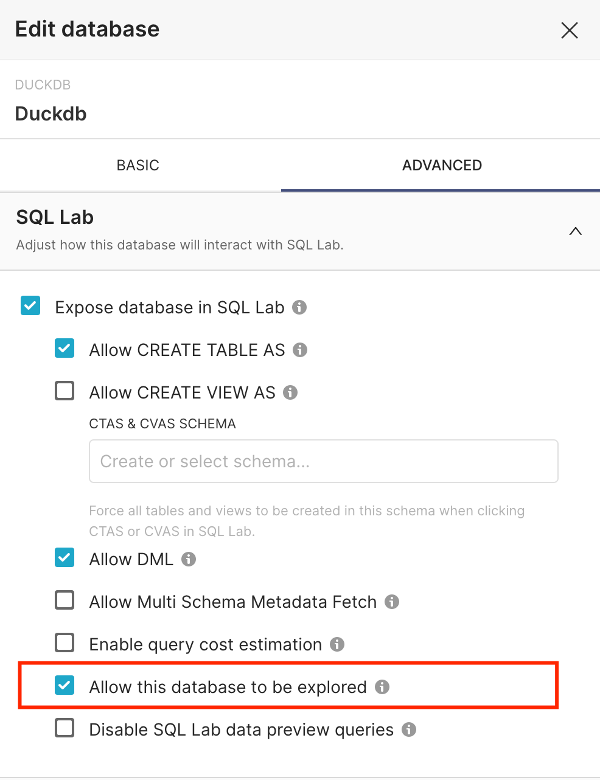This screenshot has width=600, height=780.
Task: Disable Allow CREATE TABLE AS
Action: pyautogui.click(x=64, y=348)
